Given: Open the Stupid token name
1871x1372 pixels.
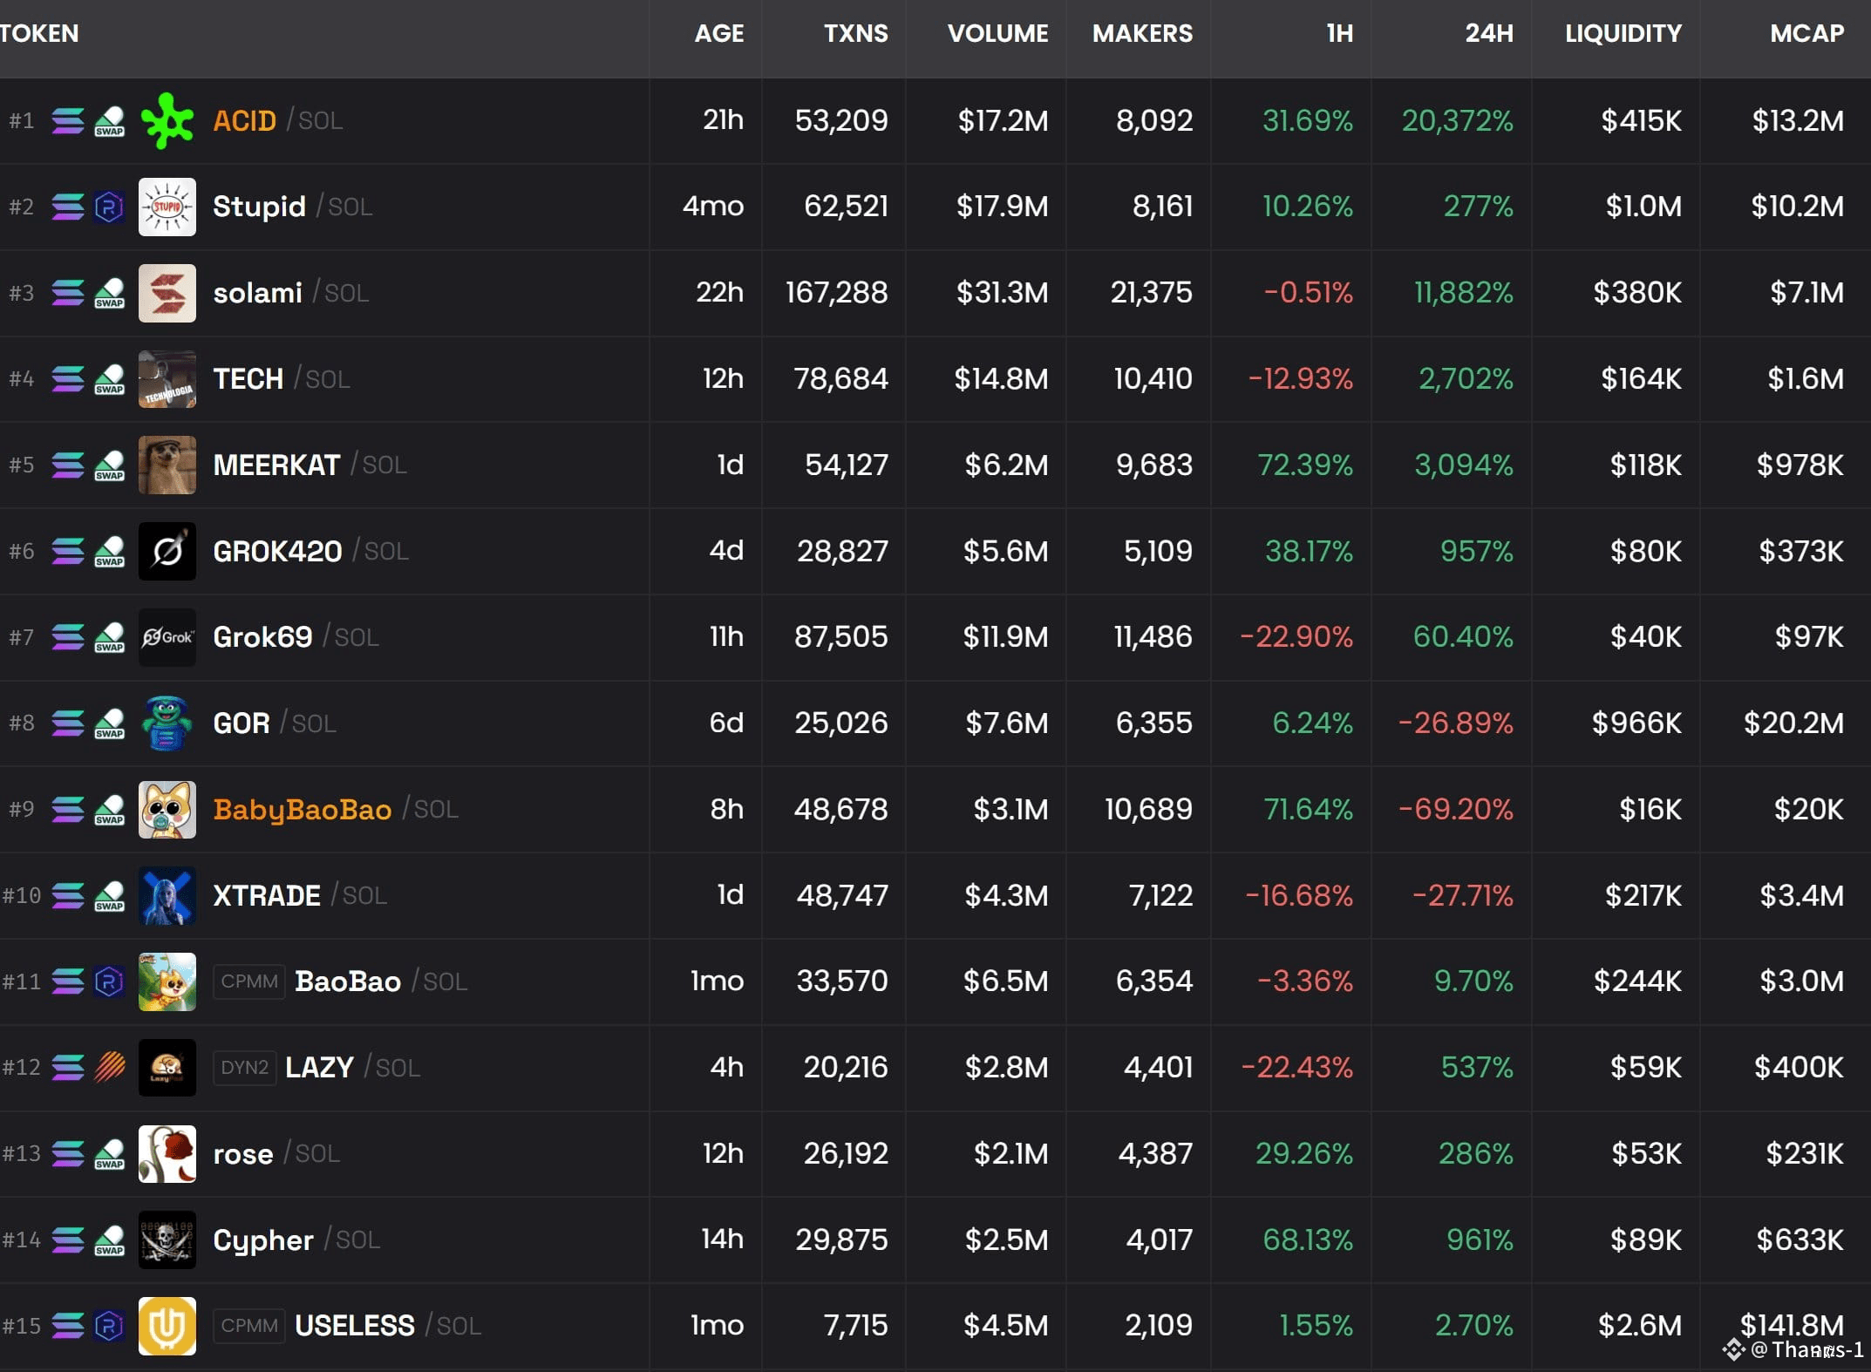Looking at the screenshot, I should [259, 207].
